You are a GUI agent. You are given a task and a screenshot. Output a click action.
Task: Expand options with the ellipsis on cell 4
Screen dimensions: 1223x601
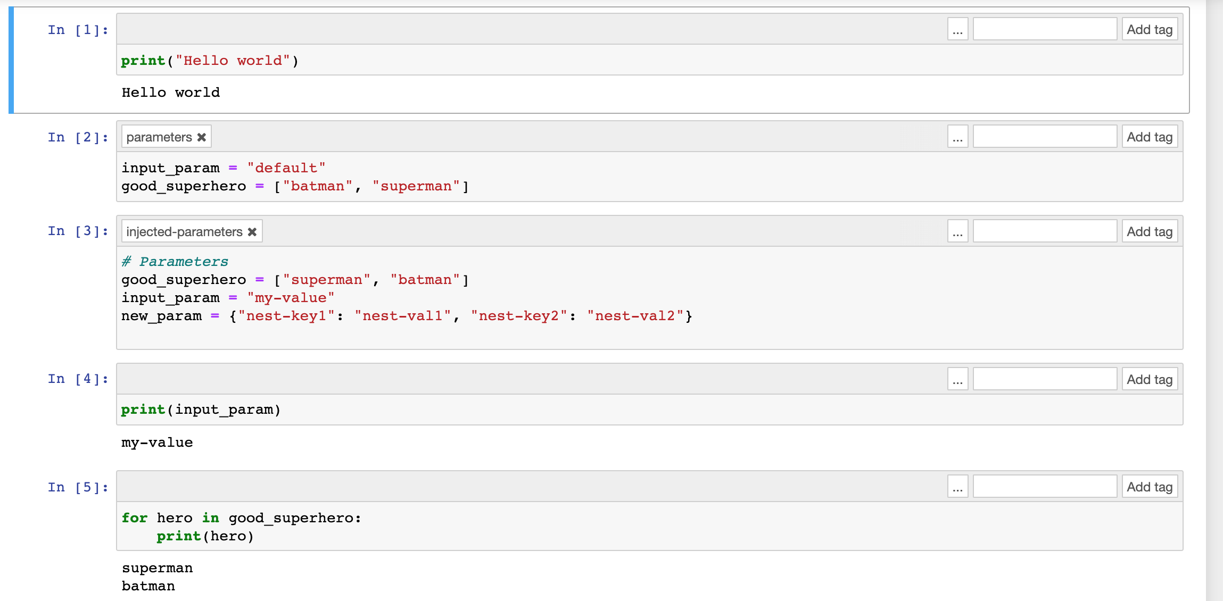click(957, 379)
